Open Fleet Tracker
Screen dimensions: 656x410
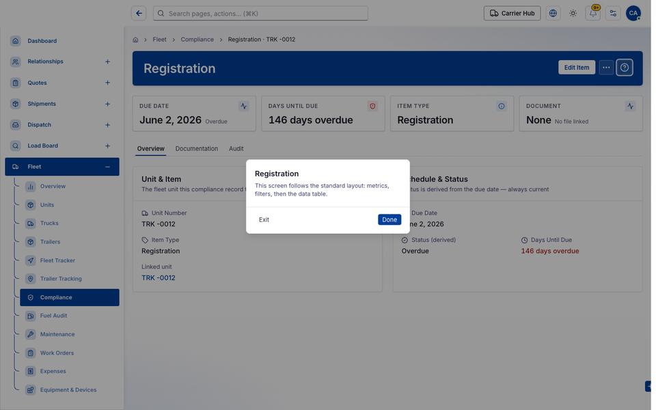(x=70, y=260)
